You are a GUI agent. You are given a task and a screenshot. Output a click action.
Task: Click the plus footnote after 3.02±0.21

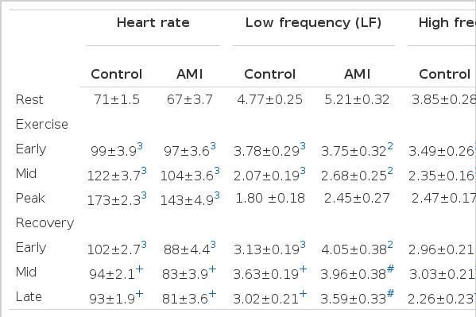pyautogui.click(x=303, y=294)
